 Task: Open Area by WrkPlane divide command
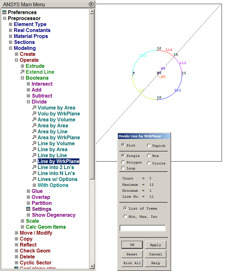pos(59,137)
